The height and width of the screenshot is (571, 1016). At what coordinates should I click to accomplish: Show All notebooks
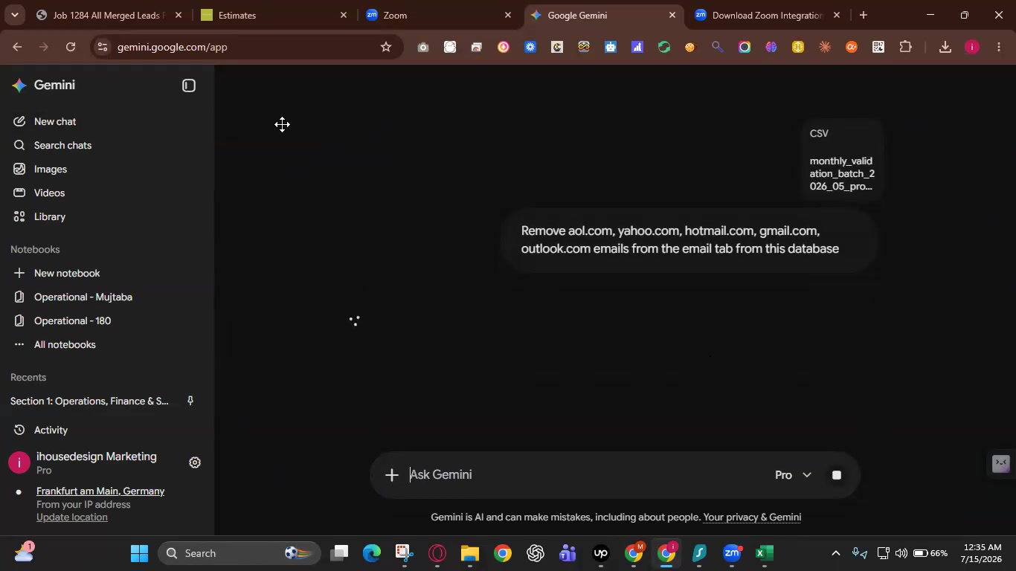(x=65, y=344)
